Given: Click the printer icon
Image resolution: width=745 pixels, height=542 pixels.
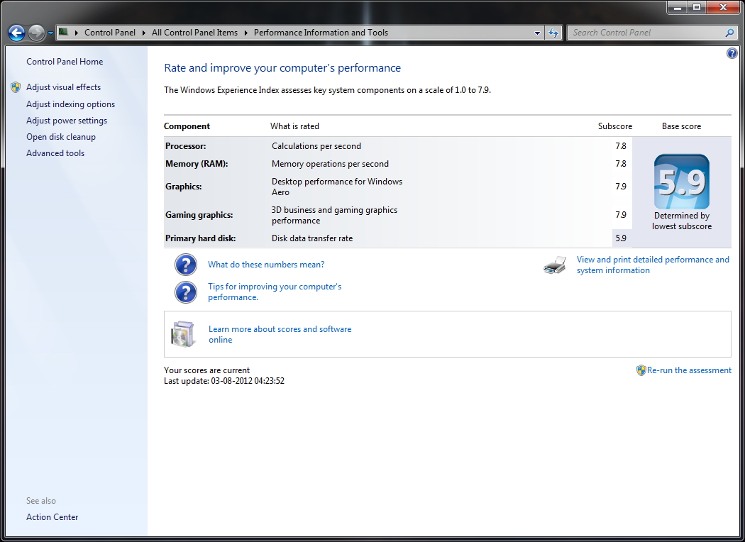Looking at the screenshot, I should (x=555, y=265).
